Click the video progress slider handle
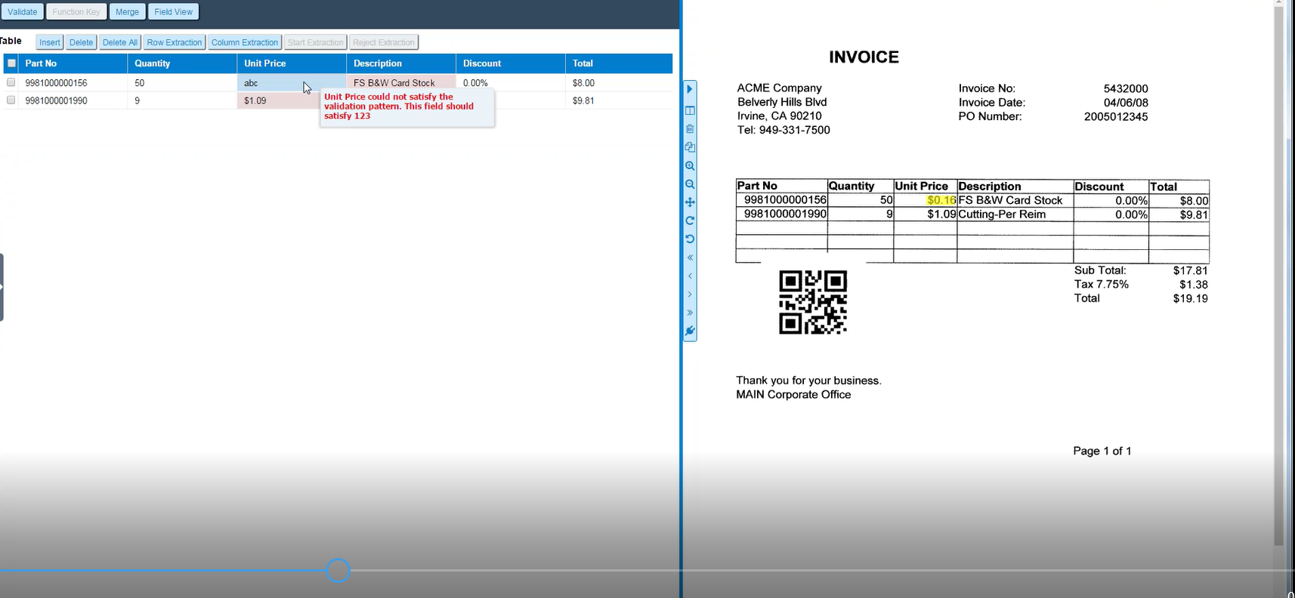The image size is (1295, 598). point(338,571)
